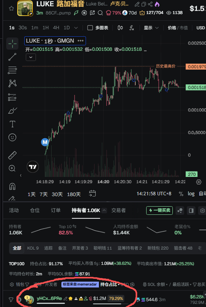
Task: Copy contract address 86CF_pump
Action: click(58, 13)
